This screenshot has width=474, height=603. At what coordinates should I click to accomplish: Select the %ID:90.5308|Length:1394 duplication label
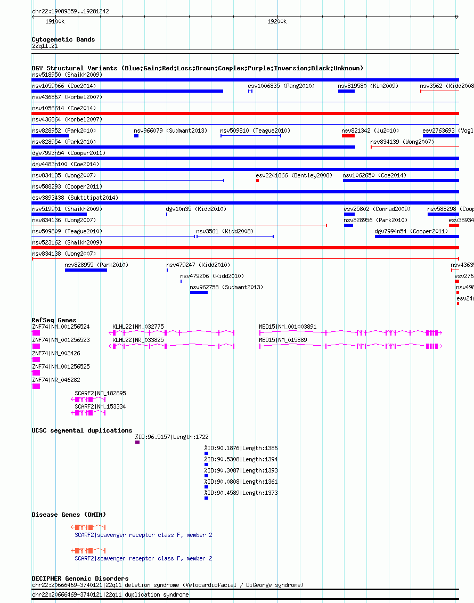(241, 459)
